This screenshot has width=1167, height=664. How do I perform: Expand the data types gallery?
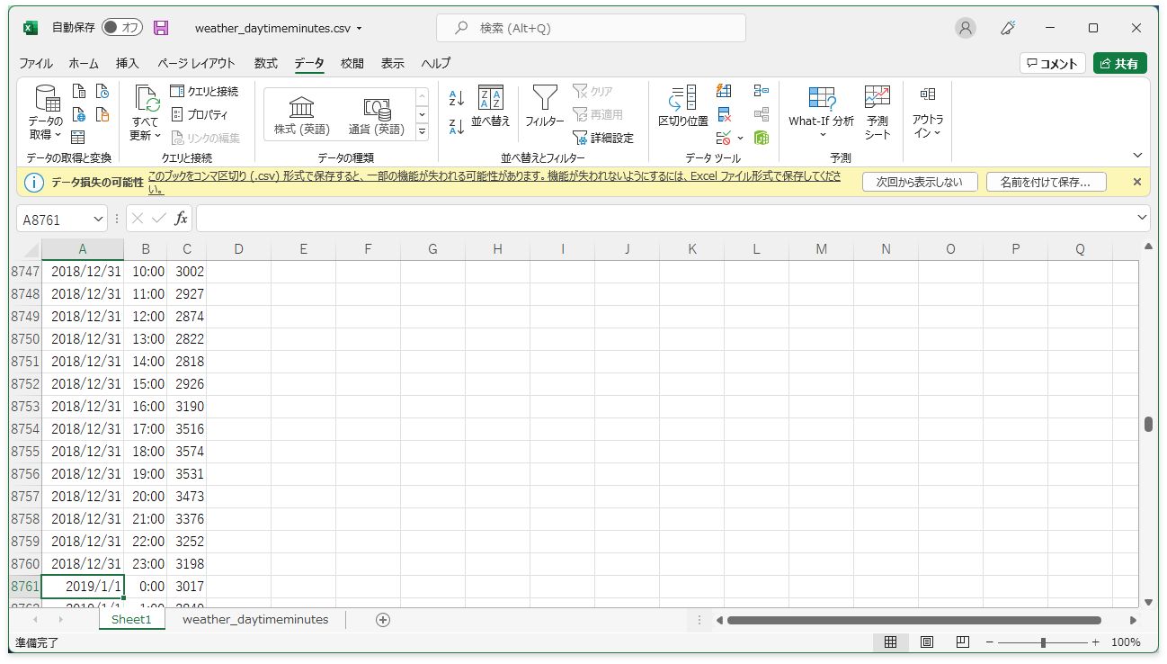(423, 131)
